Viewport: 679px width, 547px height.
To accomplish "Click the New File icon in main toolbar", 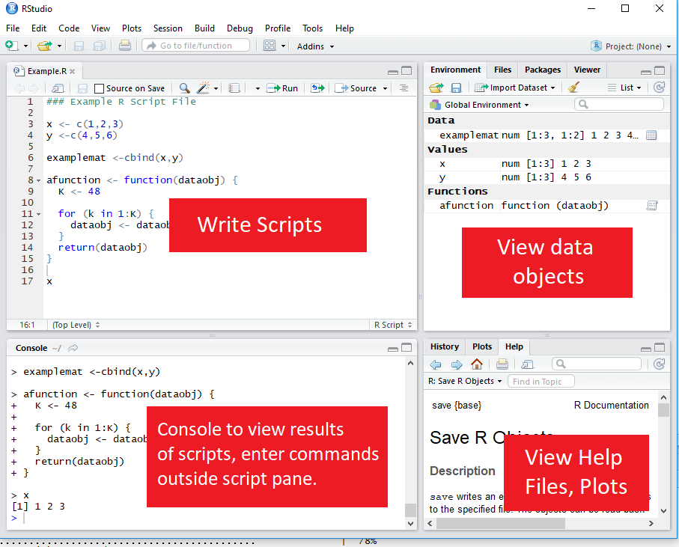I will click(11, 46).
